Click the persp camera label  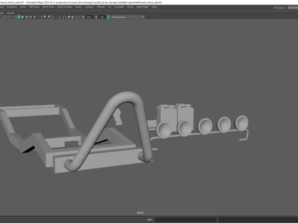tap(140, 212)
